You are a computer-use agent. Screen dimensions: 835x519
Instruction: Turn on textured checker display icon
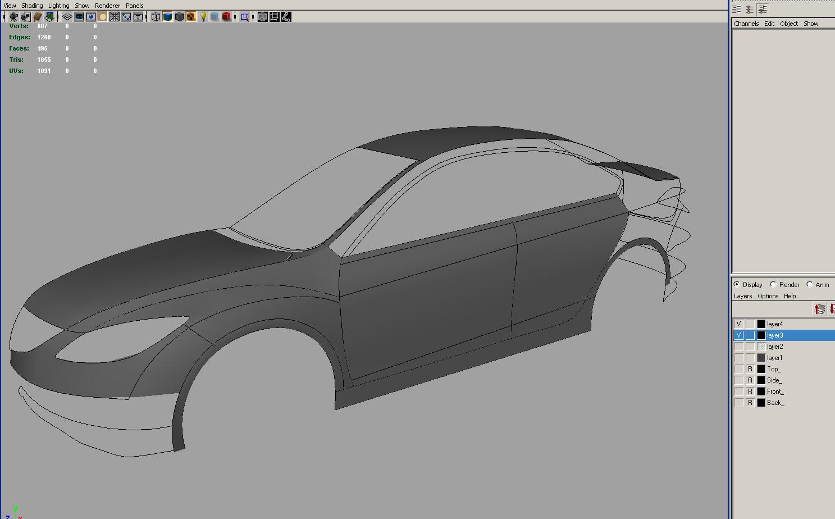(x=191, y=17)
